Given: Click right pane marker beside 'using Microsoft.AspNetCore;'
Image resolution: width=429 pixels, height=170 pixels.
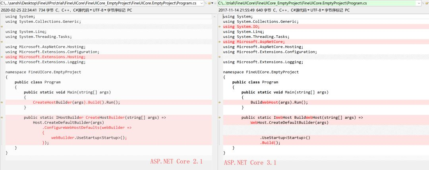Looking at the screenshot, I should coord(219,42).
